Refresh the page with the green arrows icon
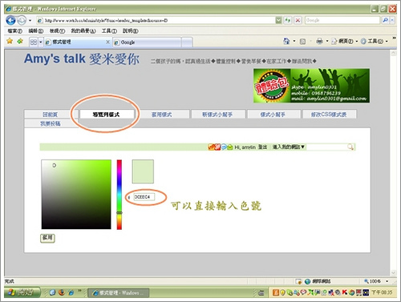 click(x=288, y=20)
